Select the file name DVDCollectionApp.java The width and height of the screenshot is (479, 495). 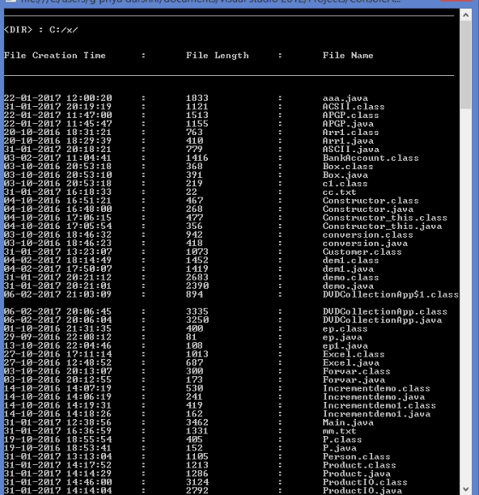coord(382,320)
